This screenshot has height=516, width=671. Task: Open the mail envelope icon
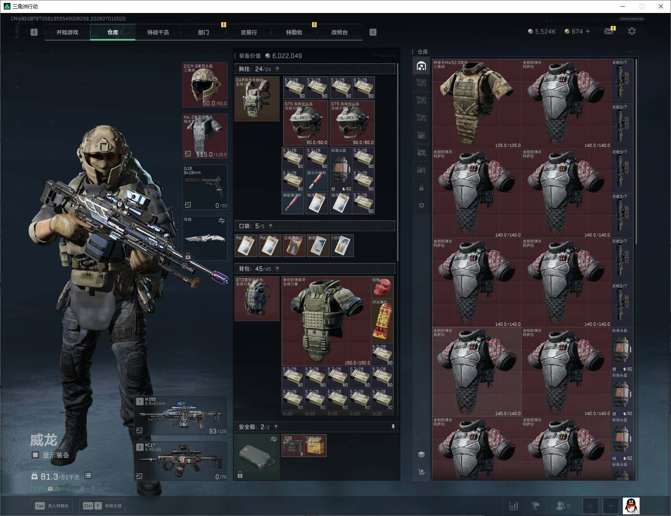point(609,31)
